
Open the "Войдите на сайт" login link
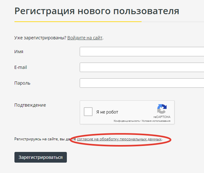[x=85, y=38]
